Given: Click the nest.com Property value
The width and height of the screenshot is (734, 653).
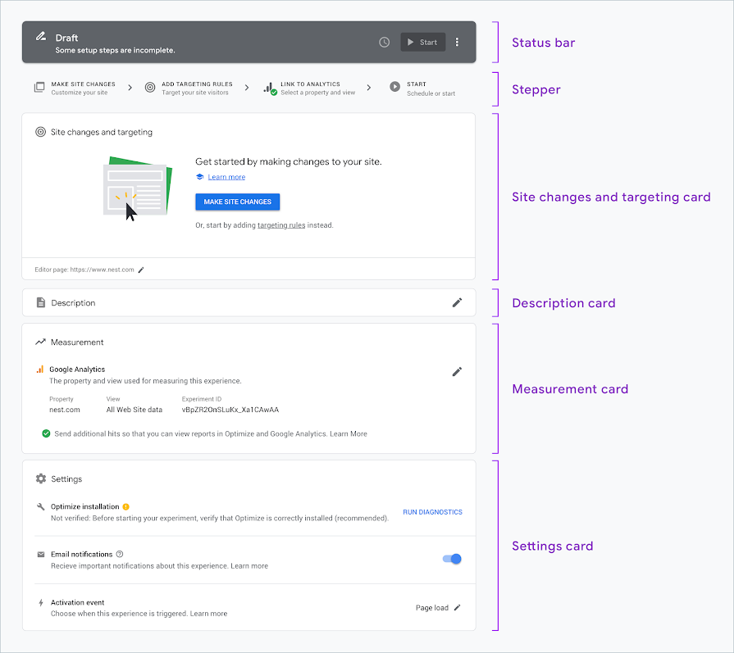Looking at the screenshot, I should click(x=65, y=410).
